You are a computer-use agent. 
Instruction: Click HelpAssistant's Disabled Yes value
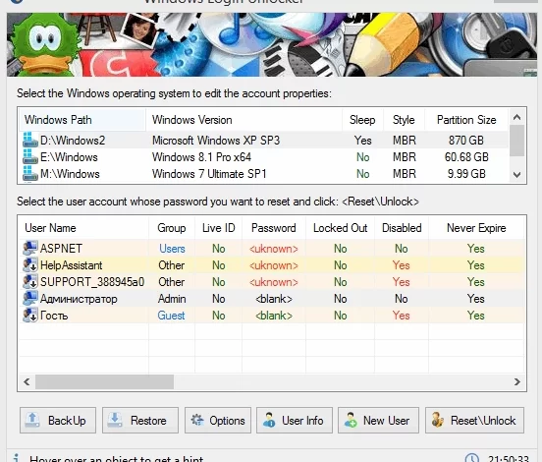click(x=401, y=265)
